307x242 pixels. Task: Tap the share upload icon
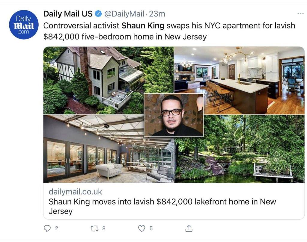click(x=189, y=229)
